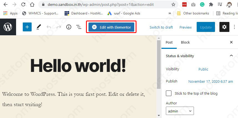Go to browser home page
The width and height of the screenshot is (238, 118).
pos(32,4)
